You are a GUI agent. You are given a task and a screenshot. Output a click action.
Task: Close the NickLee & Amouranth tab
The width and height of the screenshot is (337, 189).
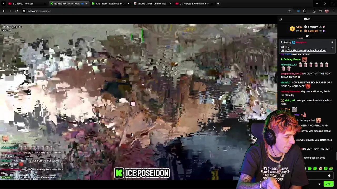click(212, 4)
